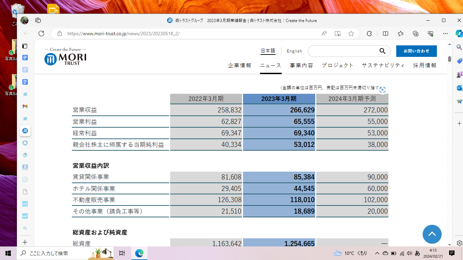Add this page to favorites with the star
Viewport: 463px width, 260px height.
click(x=351, y=34)
